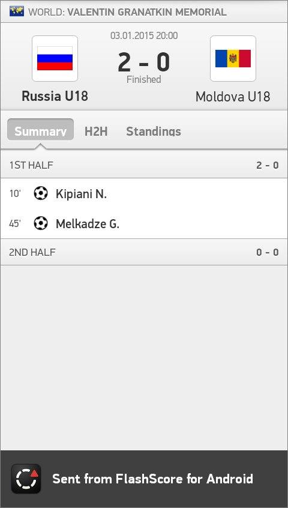Open the Valentin Granatkin Memorial tournament link
Image resolution: width=288 pixels, height=508 pixels.
(147, 13)
